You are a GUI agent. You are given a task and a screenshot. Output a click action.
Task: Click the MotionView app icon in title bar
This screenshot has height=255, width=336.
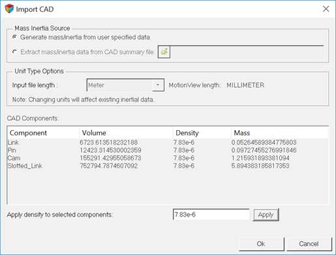point(9,9)
